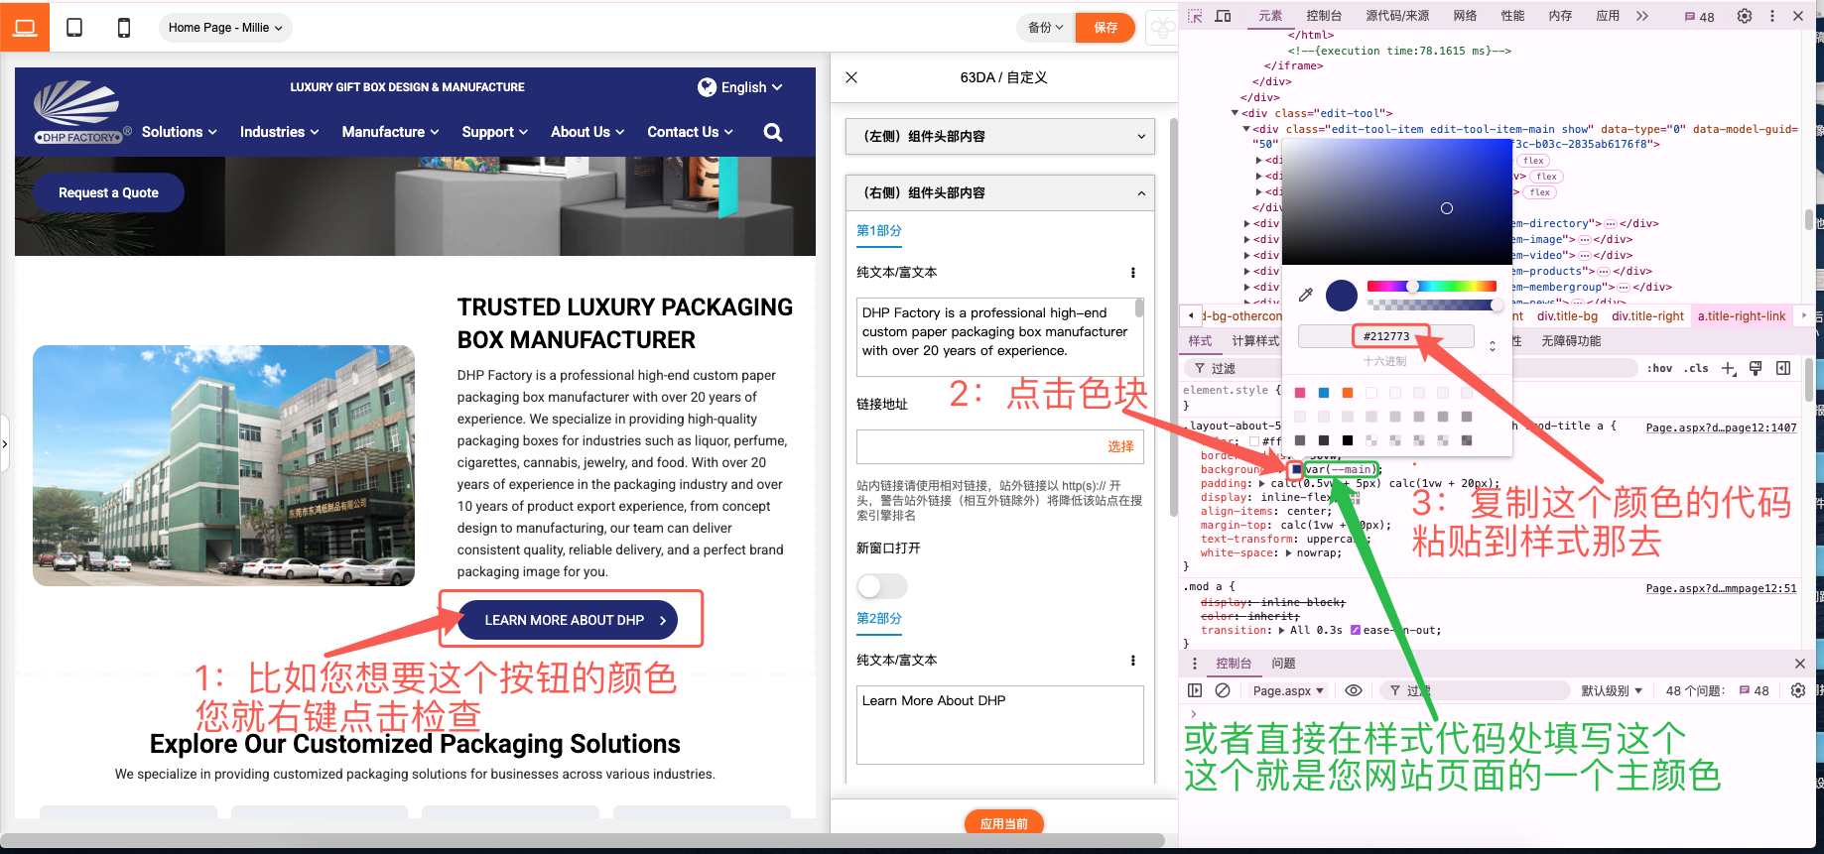Open the 计算样式 tab
Viewport: 1824px width, 854px height.
[1255, 341]
